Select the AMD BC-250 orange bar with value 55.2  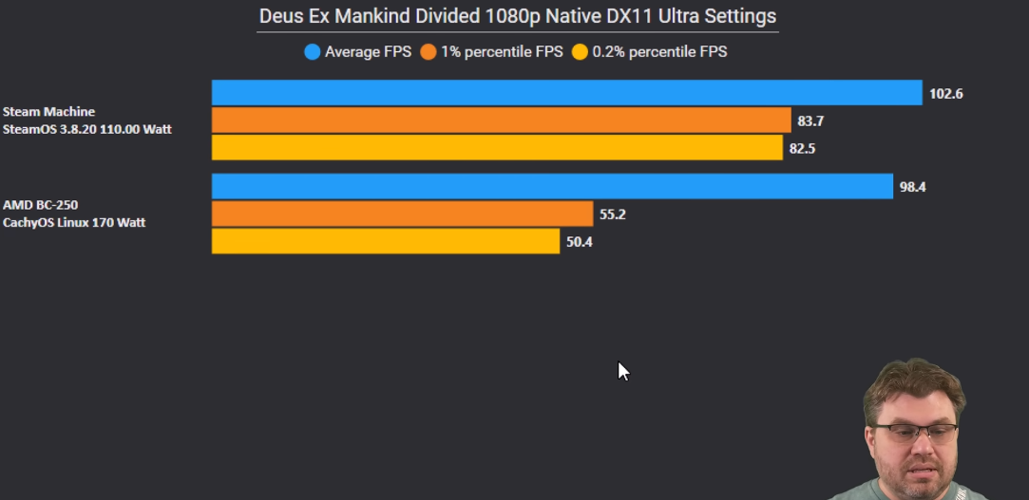(x=402, y=213)
